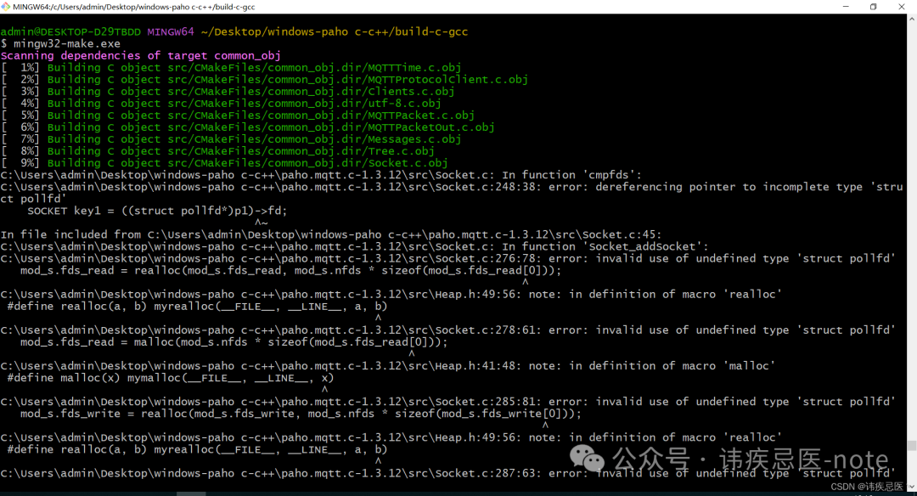Click the prompt line 'admin@DESKTOP-D29TBDD MINGW64'
Viewport: 917px width, 496px height.
[234, 31]
